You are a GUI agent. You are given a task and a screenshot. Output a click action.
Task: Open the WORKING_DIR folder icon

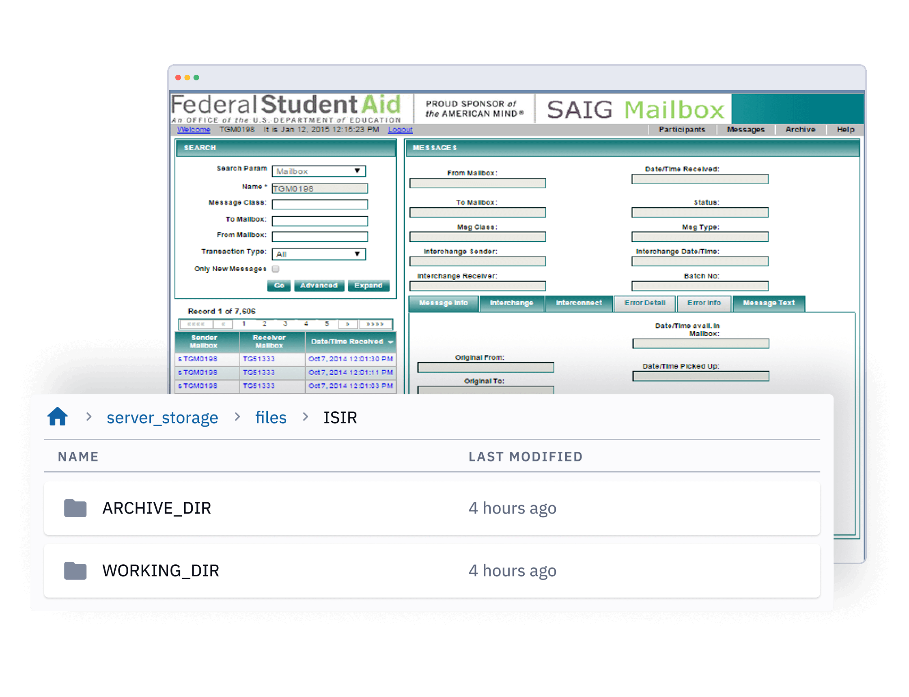click(x=75, y=571)
